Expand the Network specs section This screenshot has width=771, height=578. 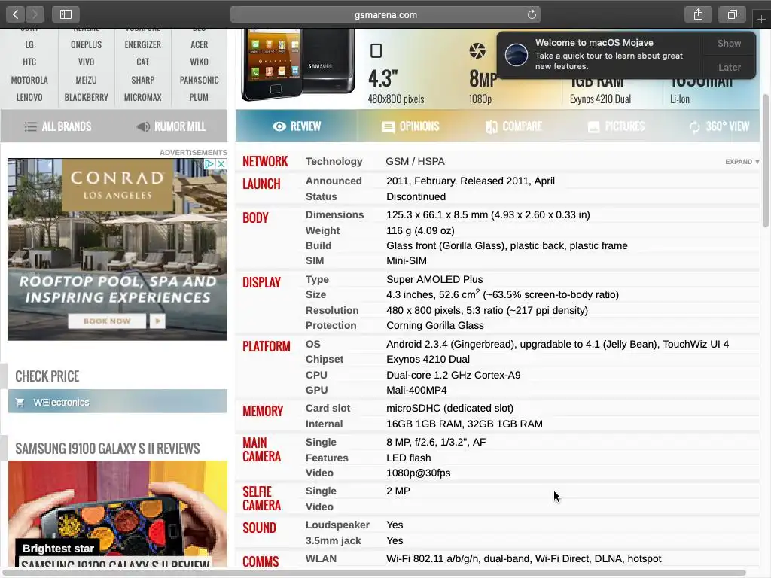click(742, 162)
